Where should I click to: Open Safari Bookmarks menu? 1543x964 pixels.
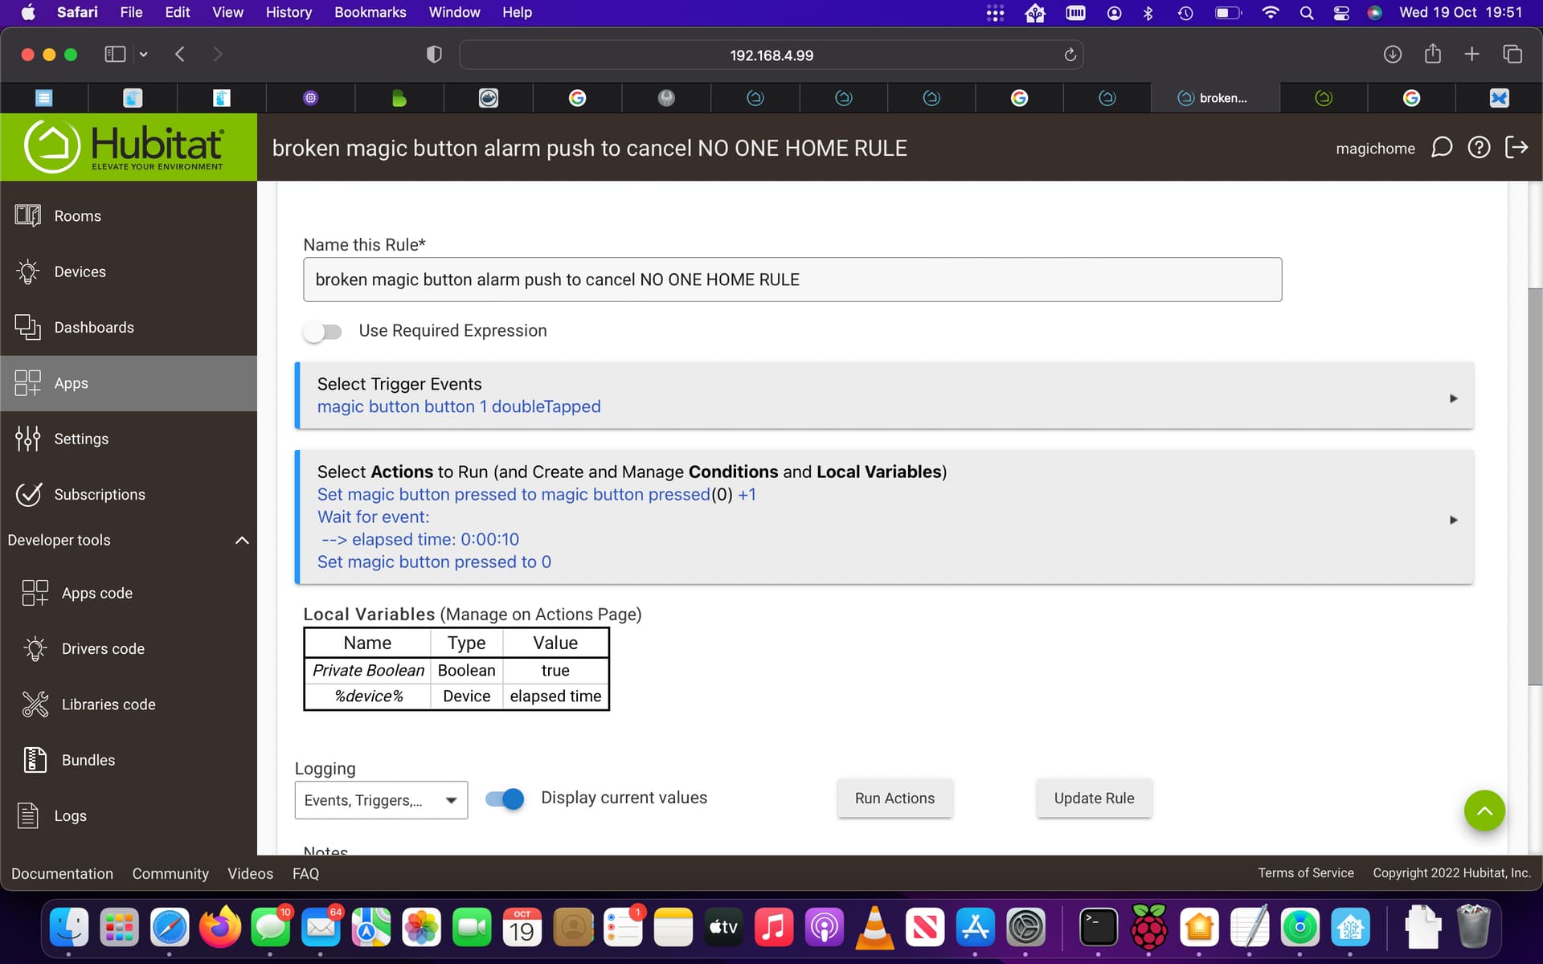click(370, 12)
